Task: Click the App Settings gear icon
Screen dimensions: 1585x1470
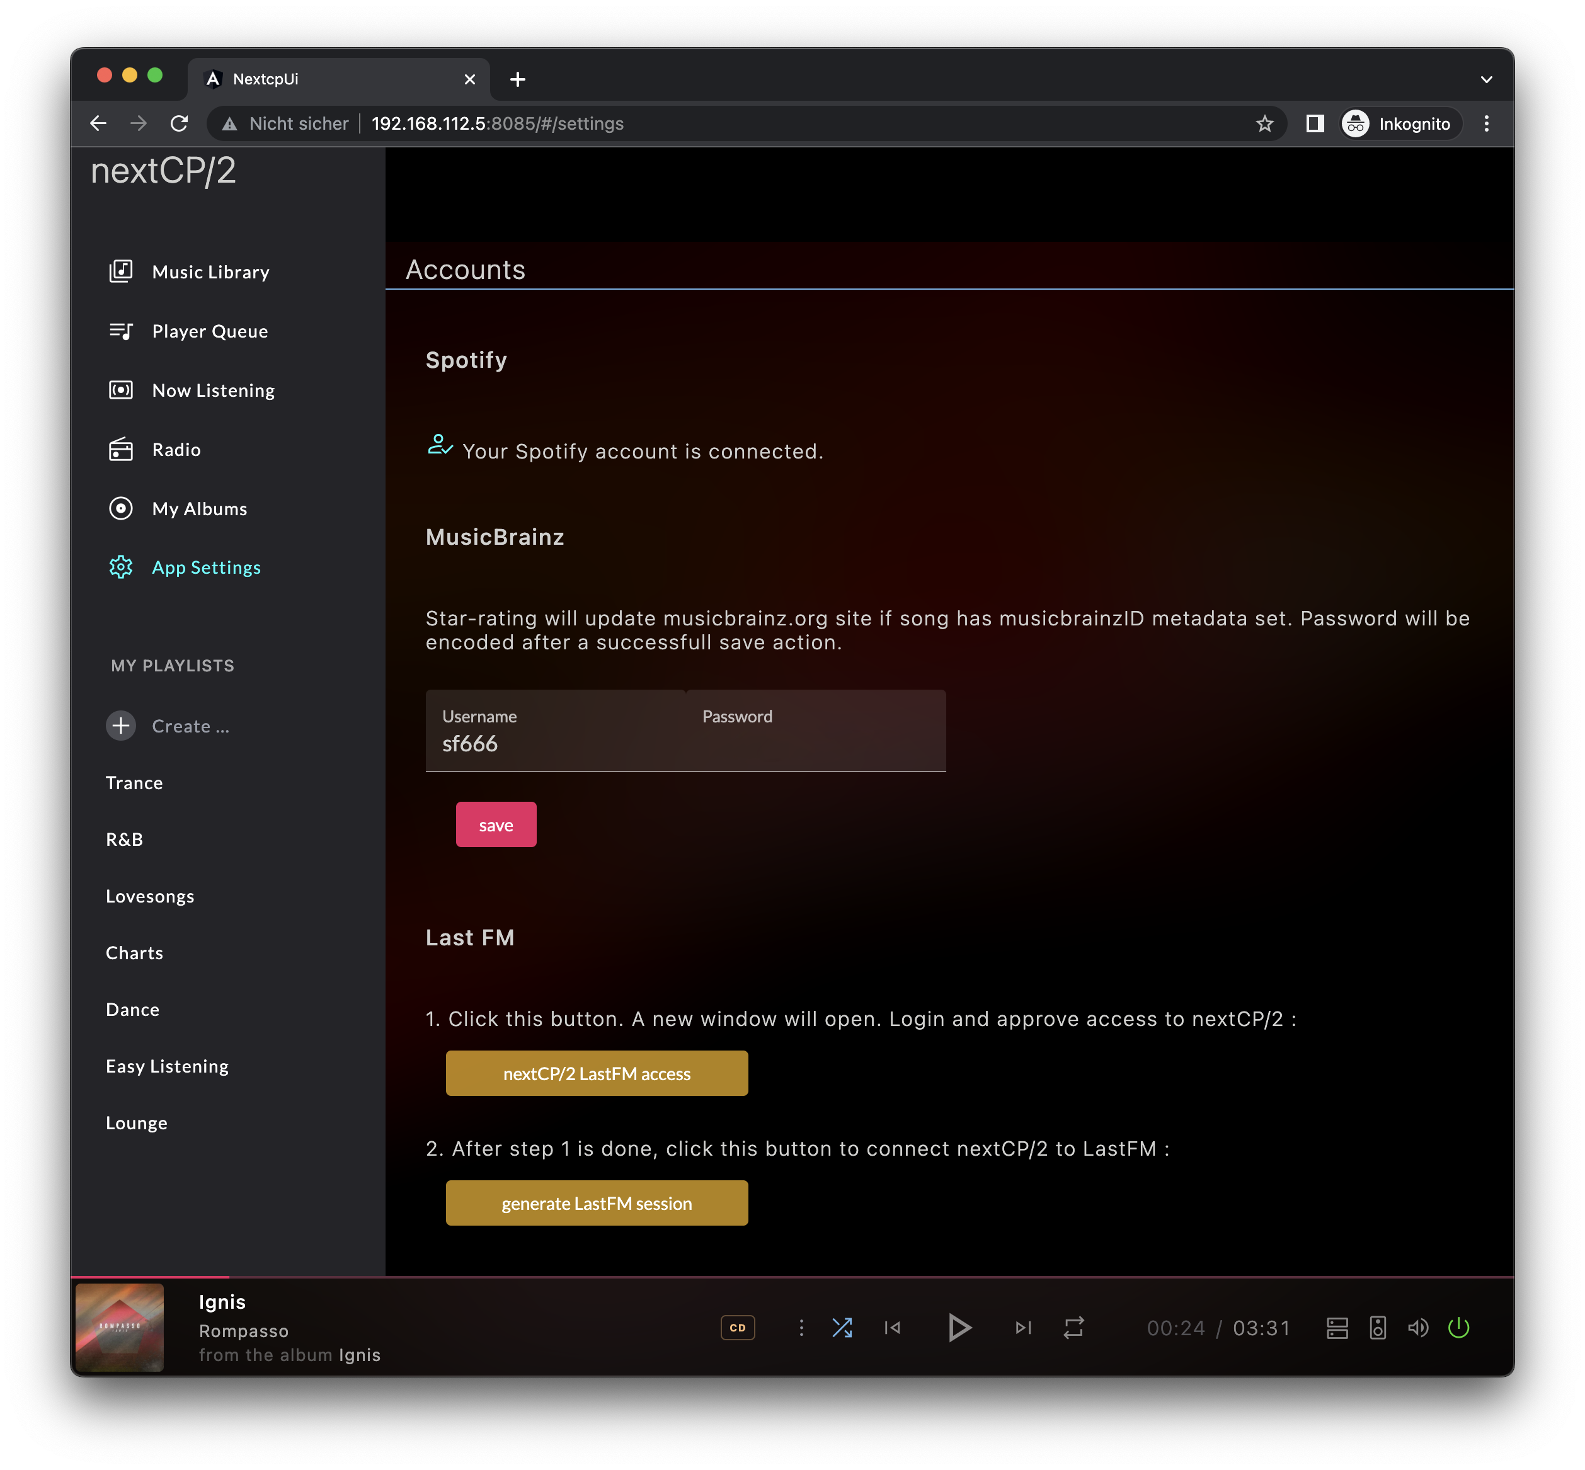Action: coord(121,567)
